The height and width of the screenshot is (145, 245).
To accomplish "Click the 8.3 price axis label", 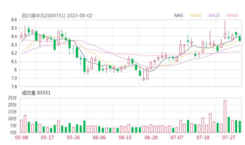I will point(14,45).
